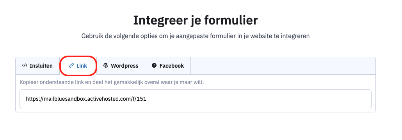Viewport: 402px width, 140px height.
Task: Click the chain link icon
Action: click(71, 66)
